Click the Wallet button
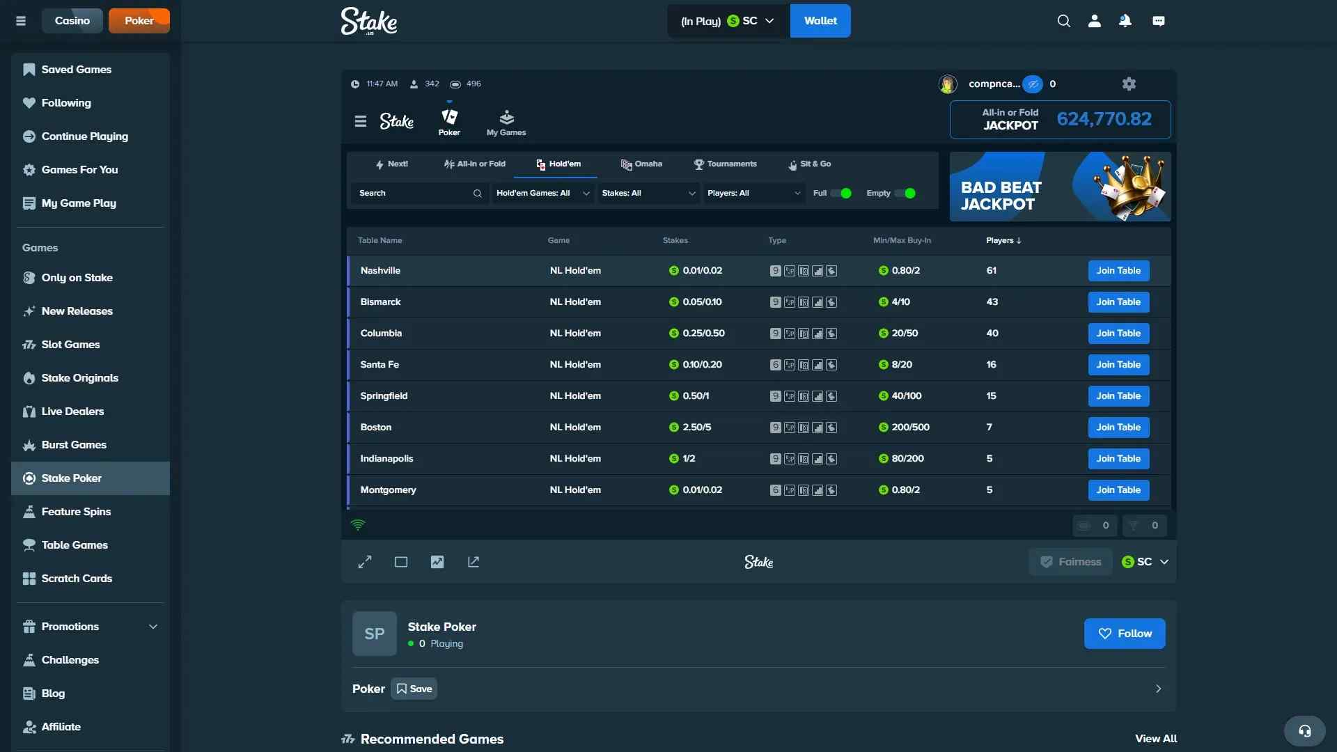Screen dimensions: 1337x752 (x=820, y=21)
